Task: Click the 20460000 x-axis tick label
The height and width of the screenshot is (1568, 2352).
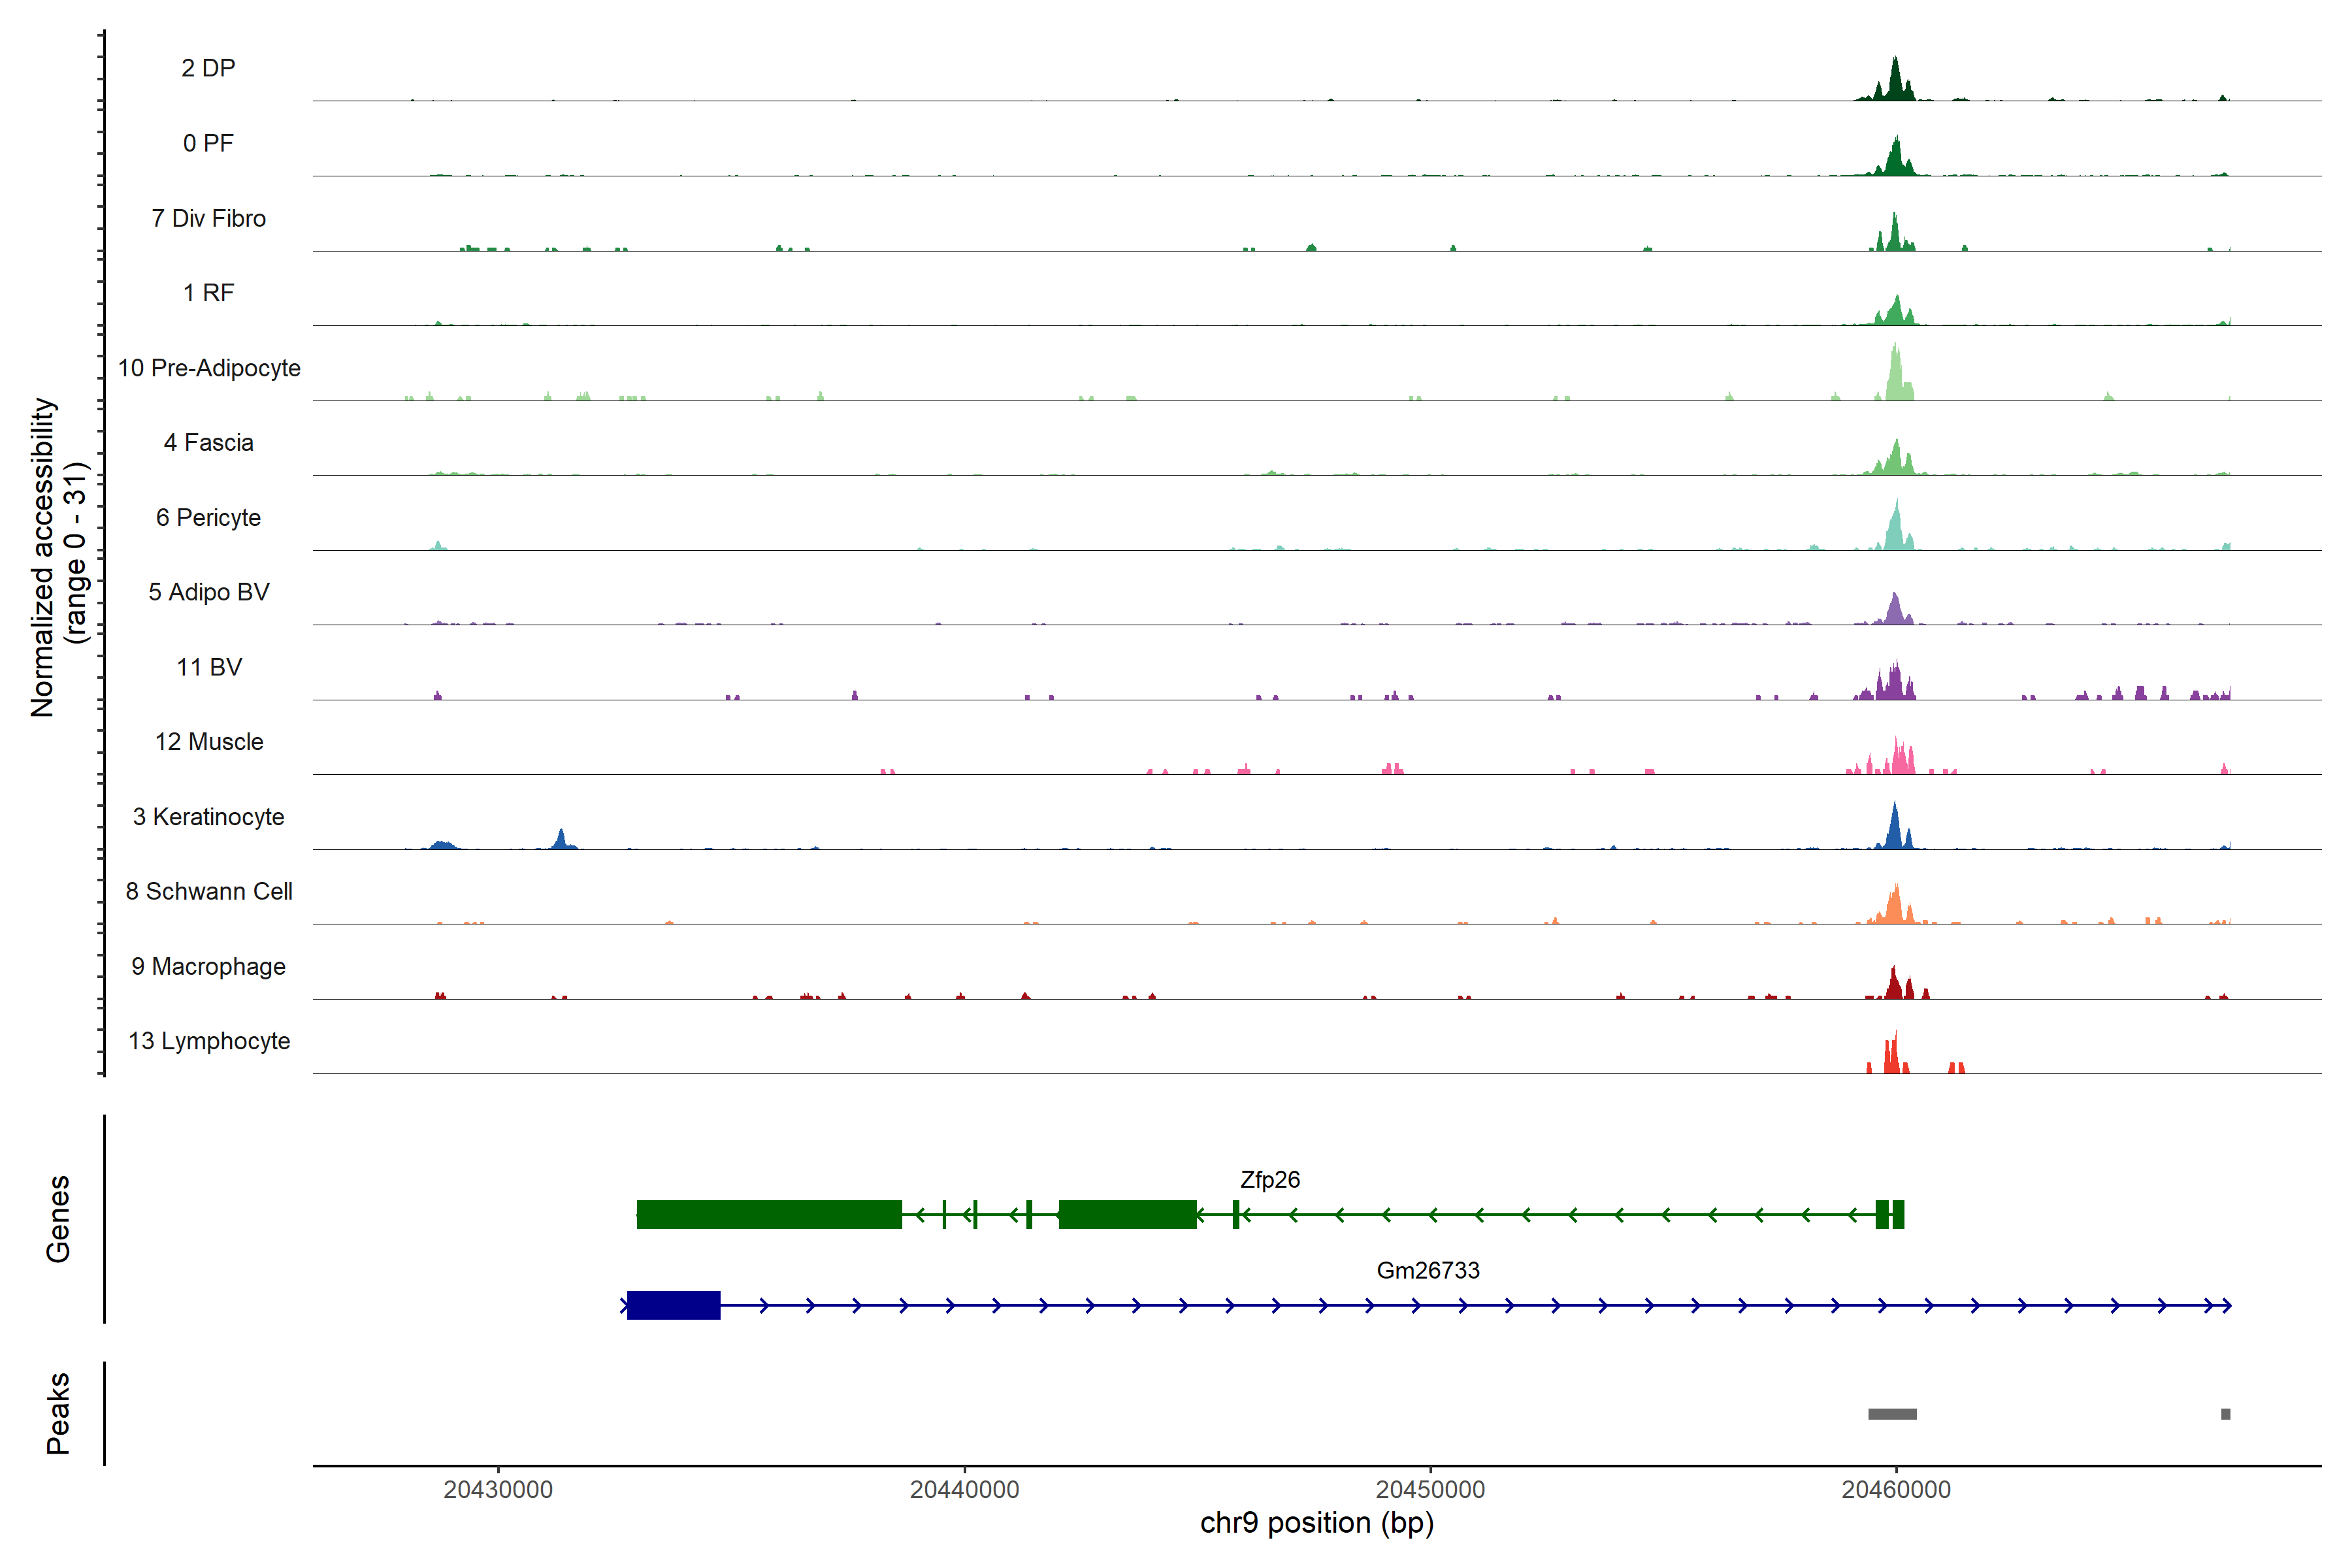Action: [1896, 1490]
